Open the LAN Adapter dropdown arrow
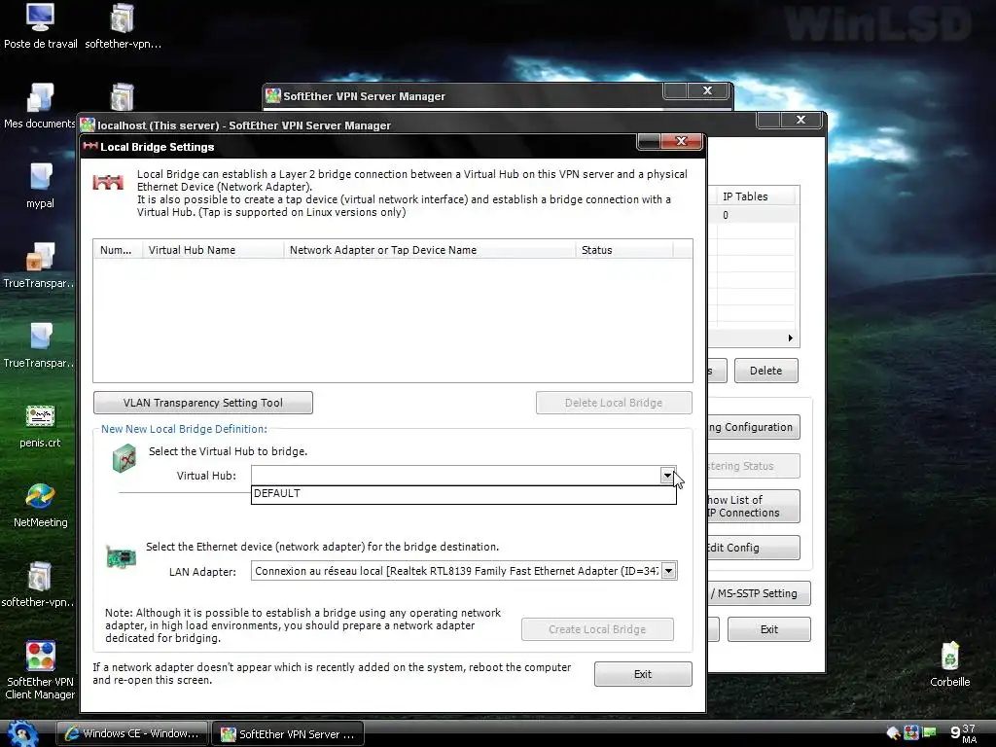Image resolution: width=996 pixels, height=747 pixels. point(668,571)
